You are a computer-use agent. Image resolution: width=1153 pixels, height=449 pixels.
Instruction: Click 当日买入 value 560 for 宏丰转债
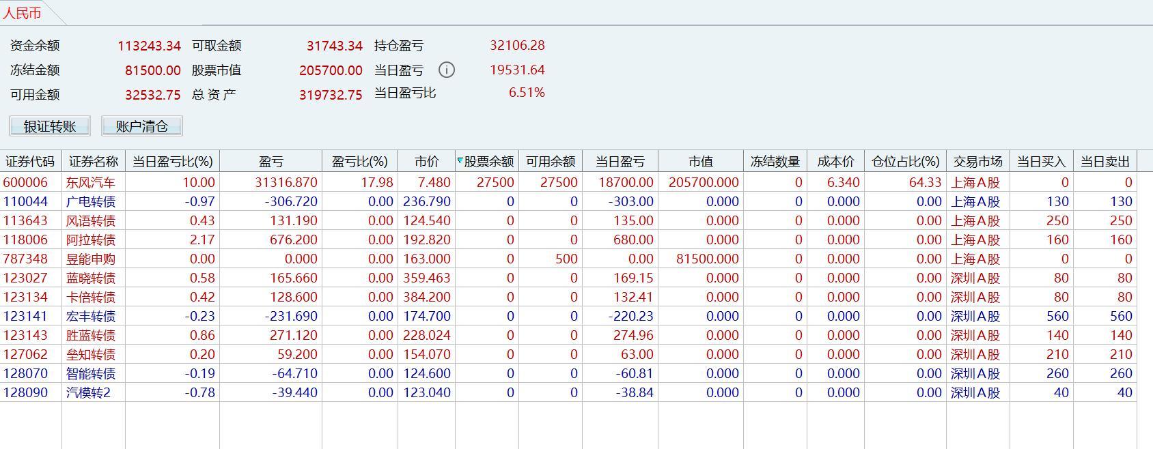click(x=1057, y=316)
